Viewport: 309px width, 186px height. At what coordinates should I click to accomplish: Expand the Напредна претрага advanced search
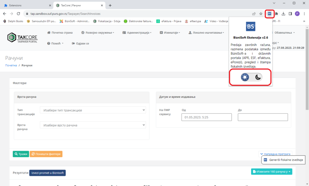tap(275, 154)
